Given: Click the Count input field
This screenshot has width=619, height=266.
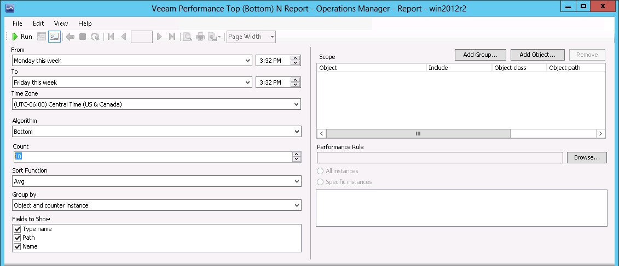Looking at the screenshot, I should tap(152, 157).
